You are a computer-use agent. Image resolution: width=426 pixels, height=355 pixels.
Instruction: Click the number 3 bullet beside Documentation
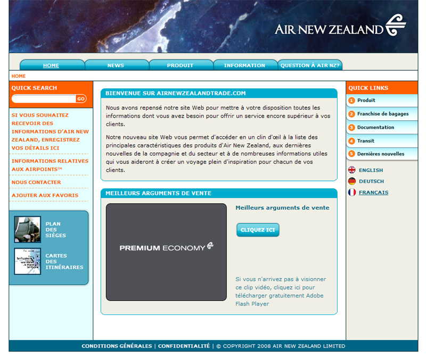tap(351, 127)
